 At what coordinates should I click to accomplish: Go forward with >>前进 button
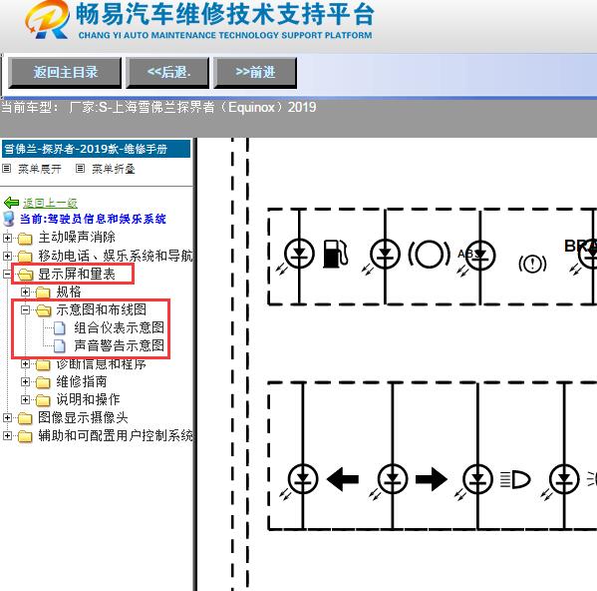pyautogui.click(x=255, y=72)
